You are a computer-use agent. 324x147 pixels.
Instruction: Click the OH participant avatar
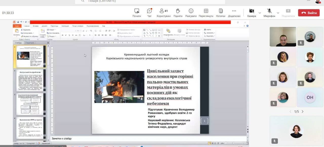click(310, 97)
